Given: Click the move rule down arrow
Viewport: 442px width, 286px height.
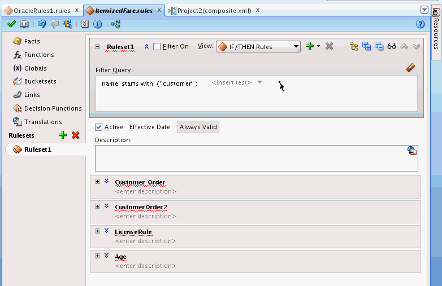Looking at the screenshot, I should [x=417, y=46].
